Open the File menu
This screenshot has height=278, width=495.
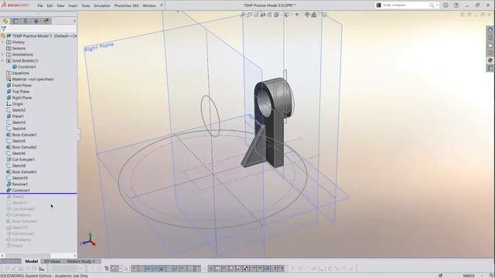click(40, 5)
